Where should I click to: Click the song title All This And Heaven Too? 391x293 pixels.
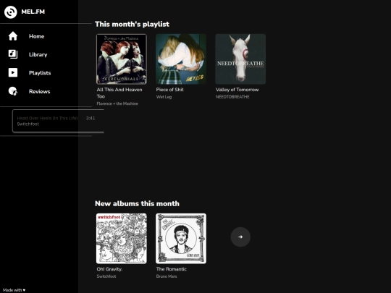(x=119, y=93)
